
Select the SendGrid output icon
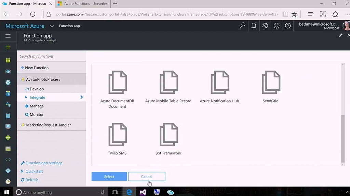pos(270,83)
